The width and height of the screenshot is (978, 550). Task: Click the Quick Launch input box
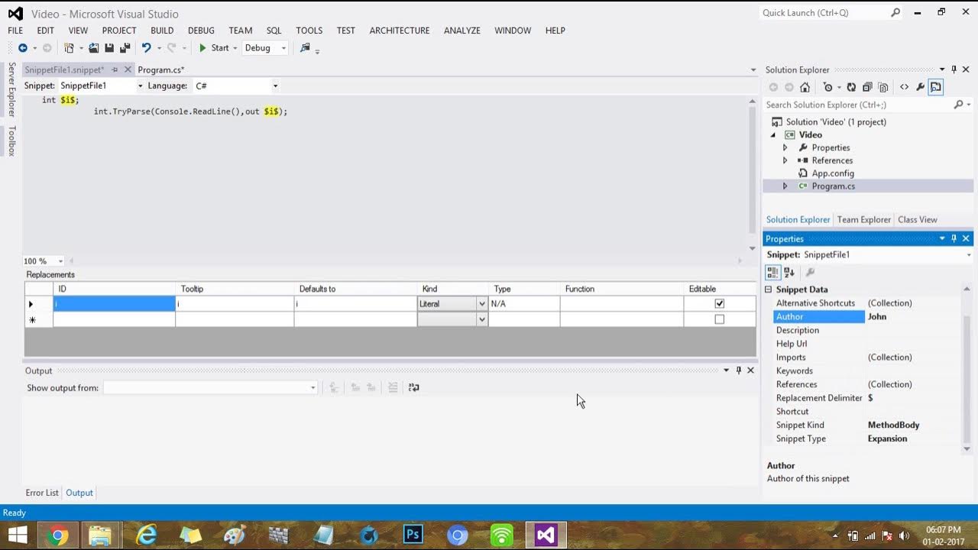click(x=824, y=13)
